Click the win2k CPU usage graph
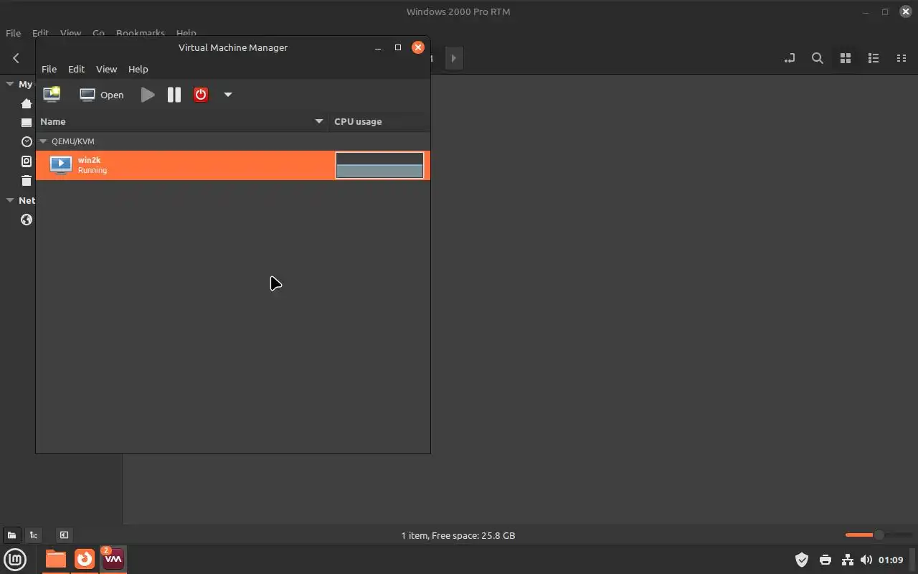The image size is (918, 574). pyautogui.click(x=379, y=165)
